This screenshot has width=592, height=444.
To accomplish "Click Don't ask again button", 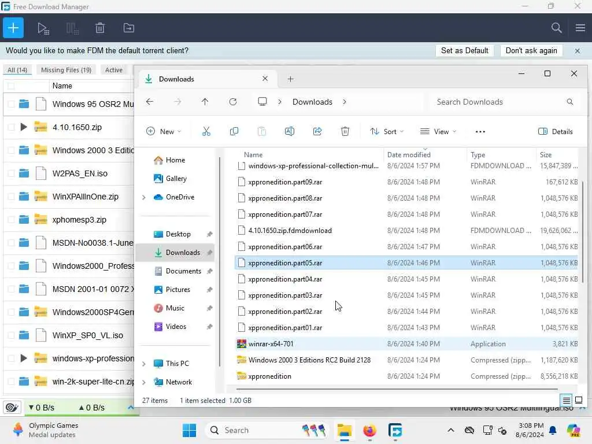I will tap(531, 51).
